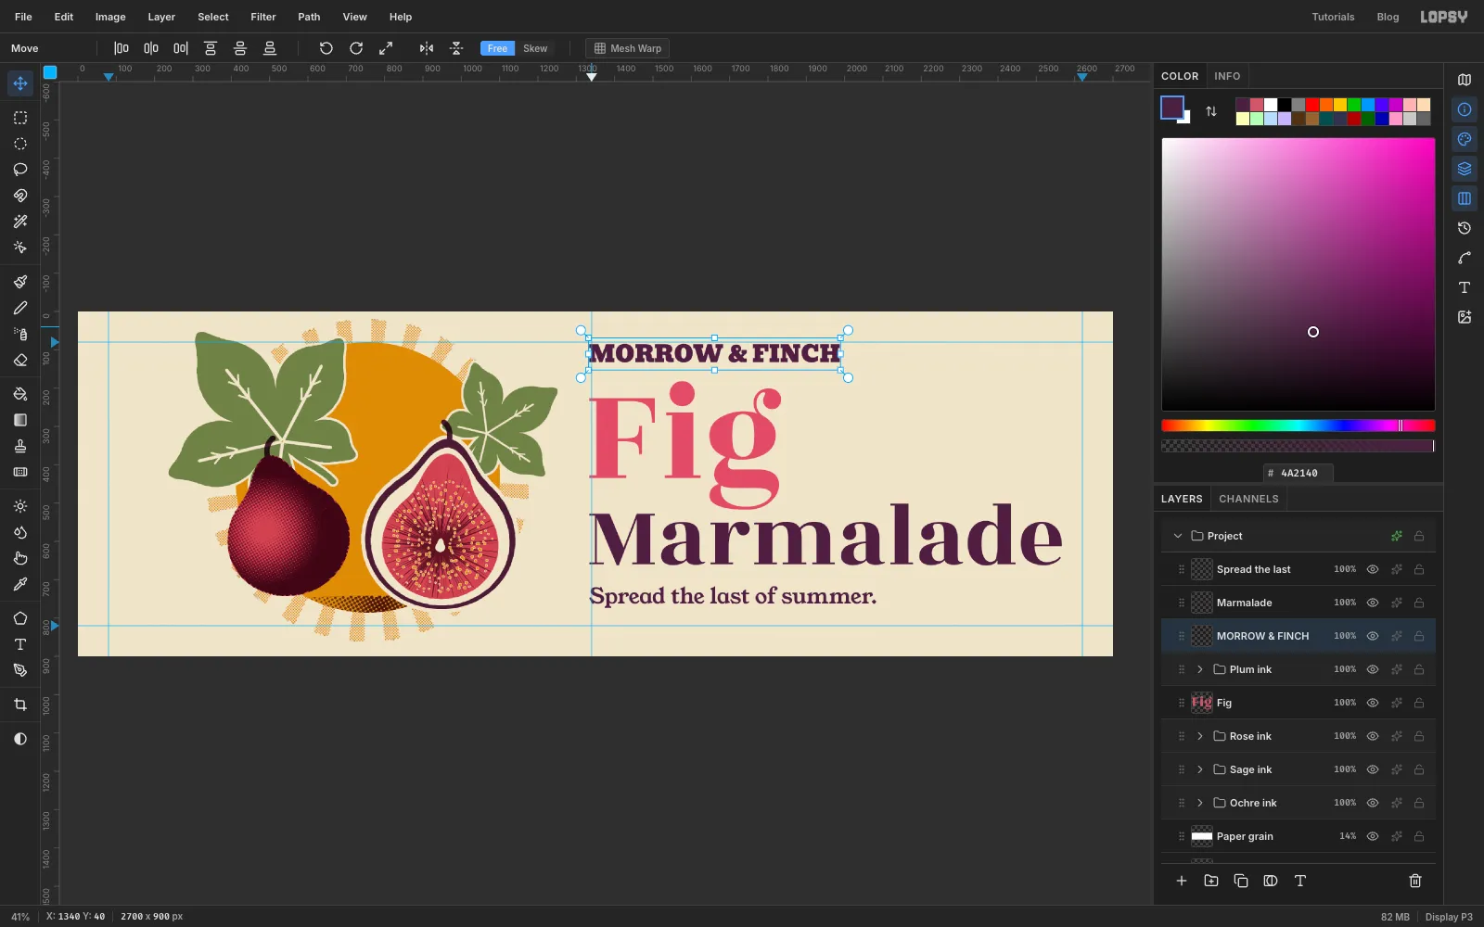
Task: Click the swap colors arrows icon
Action: pyautogui.click(x=1211, y=111)
